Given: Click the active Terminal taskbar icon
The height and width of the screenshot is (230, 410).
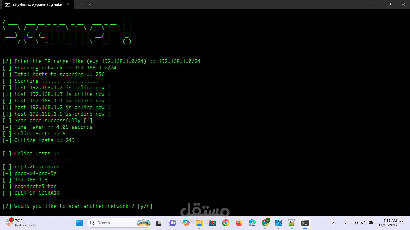Looking at the screenshot, I should 305,223.
